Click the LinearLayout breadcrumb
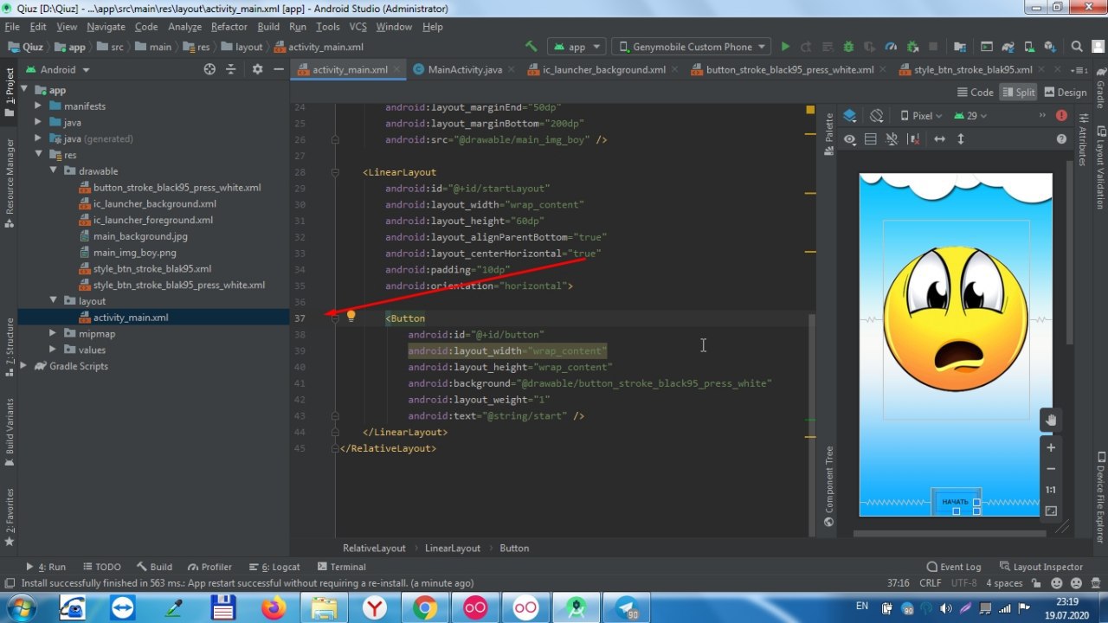 pos(452,548)
